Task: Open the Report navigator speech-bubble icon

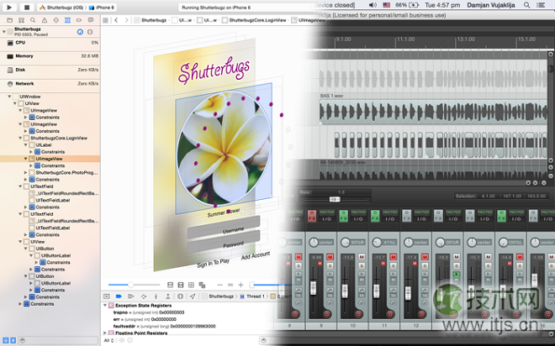Action: tap(91, 20)
